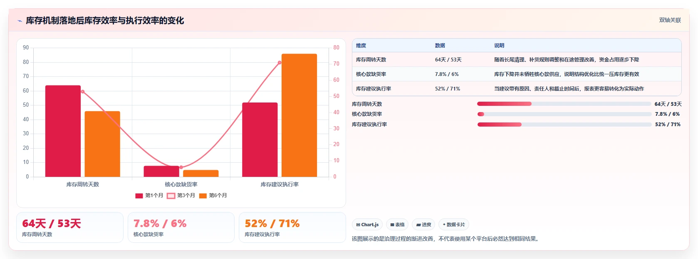Click the 52% / 71% data card
This screenshot has height=259, width=698.
(292, 227)
